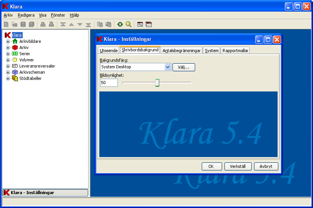Select the Leveransreversaler tree label

(37, 66)
